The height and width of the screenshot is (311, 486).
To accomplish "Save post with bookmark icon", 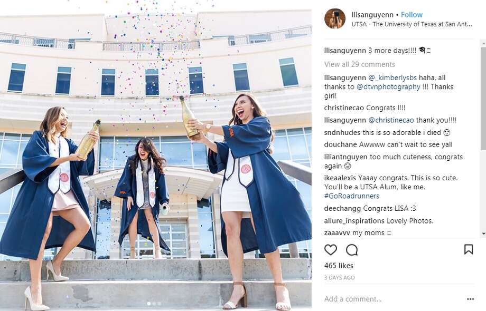I will click(x=469, y=249).
